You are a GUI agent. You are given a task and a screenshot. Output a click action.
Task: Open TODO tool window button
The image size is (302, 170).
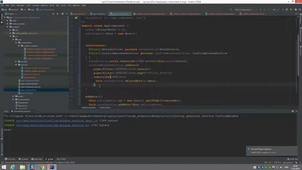click(x=61, y=159)
